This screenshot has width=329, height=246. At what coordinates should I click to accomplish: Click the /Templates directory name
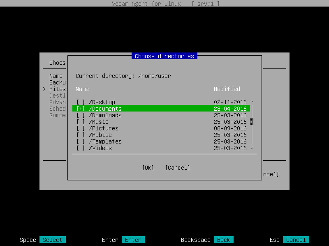click(x=105, y=141)
